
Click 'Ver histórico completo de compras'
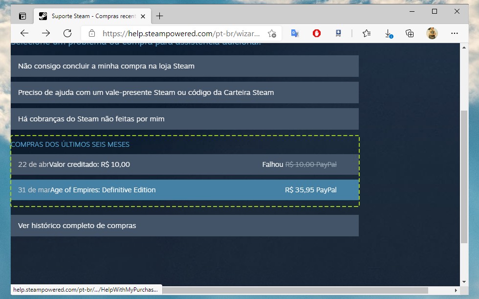(184, 226)
